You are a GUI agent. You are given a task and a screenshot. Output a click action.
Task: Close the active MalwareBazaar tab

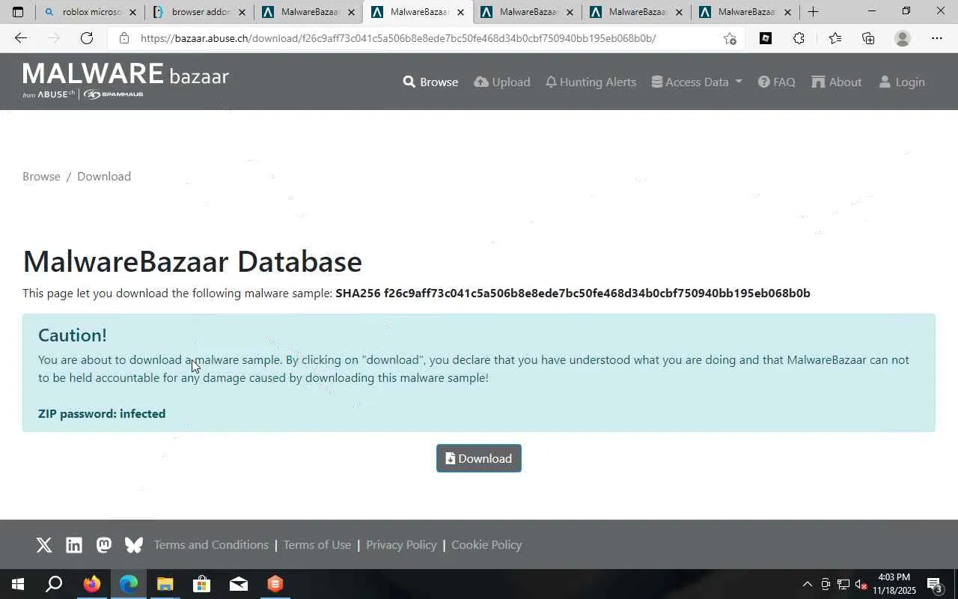pos(460,12)
